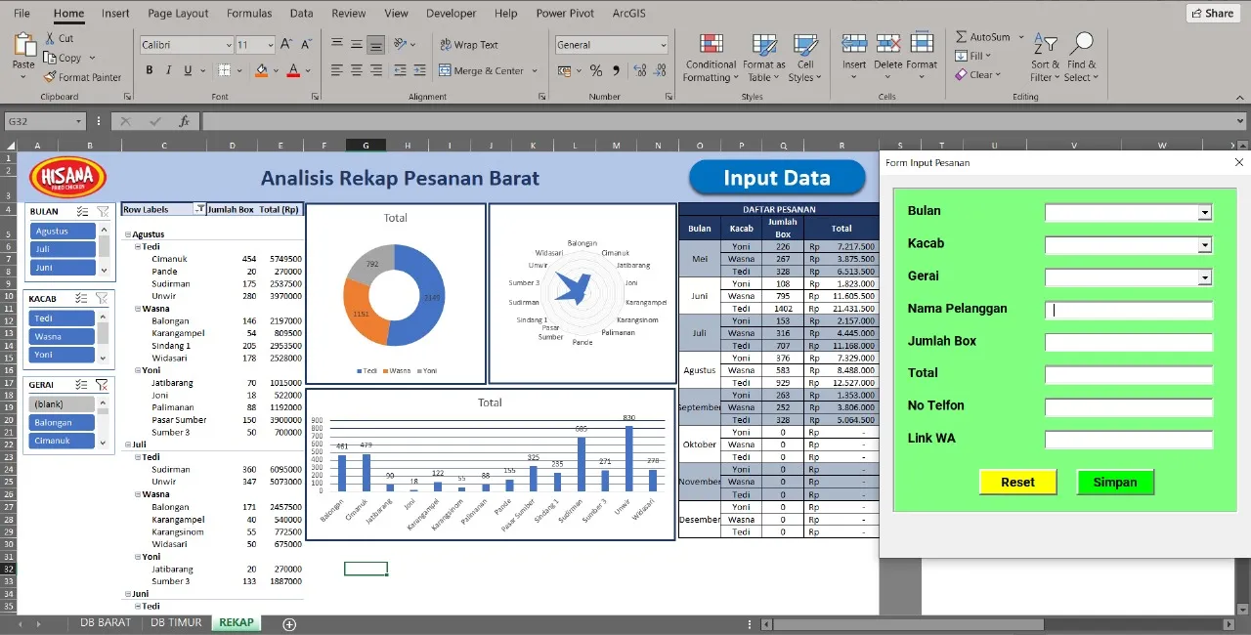This screenshot has width=1251, height=635.
Task: Add a new sheet with the plus icon
Action: pyautogui.click(x=289, y=623)
